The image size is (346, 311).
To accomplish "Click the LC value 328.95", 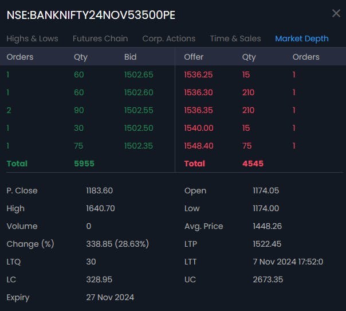I will (99, 279).
